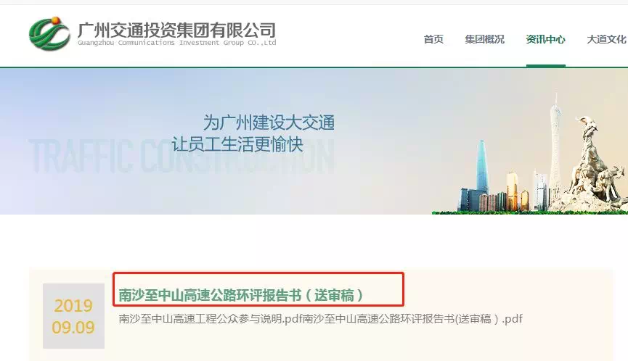The width and height of the screenshot is (628, 361).
Task: Click the green swirl company logo
Action: click(x=49, y=33)
